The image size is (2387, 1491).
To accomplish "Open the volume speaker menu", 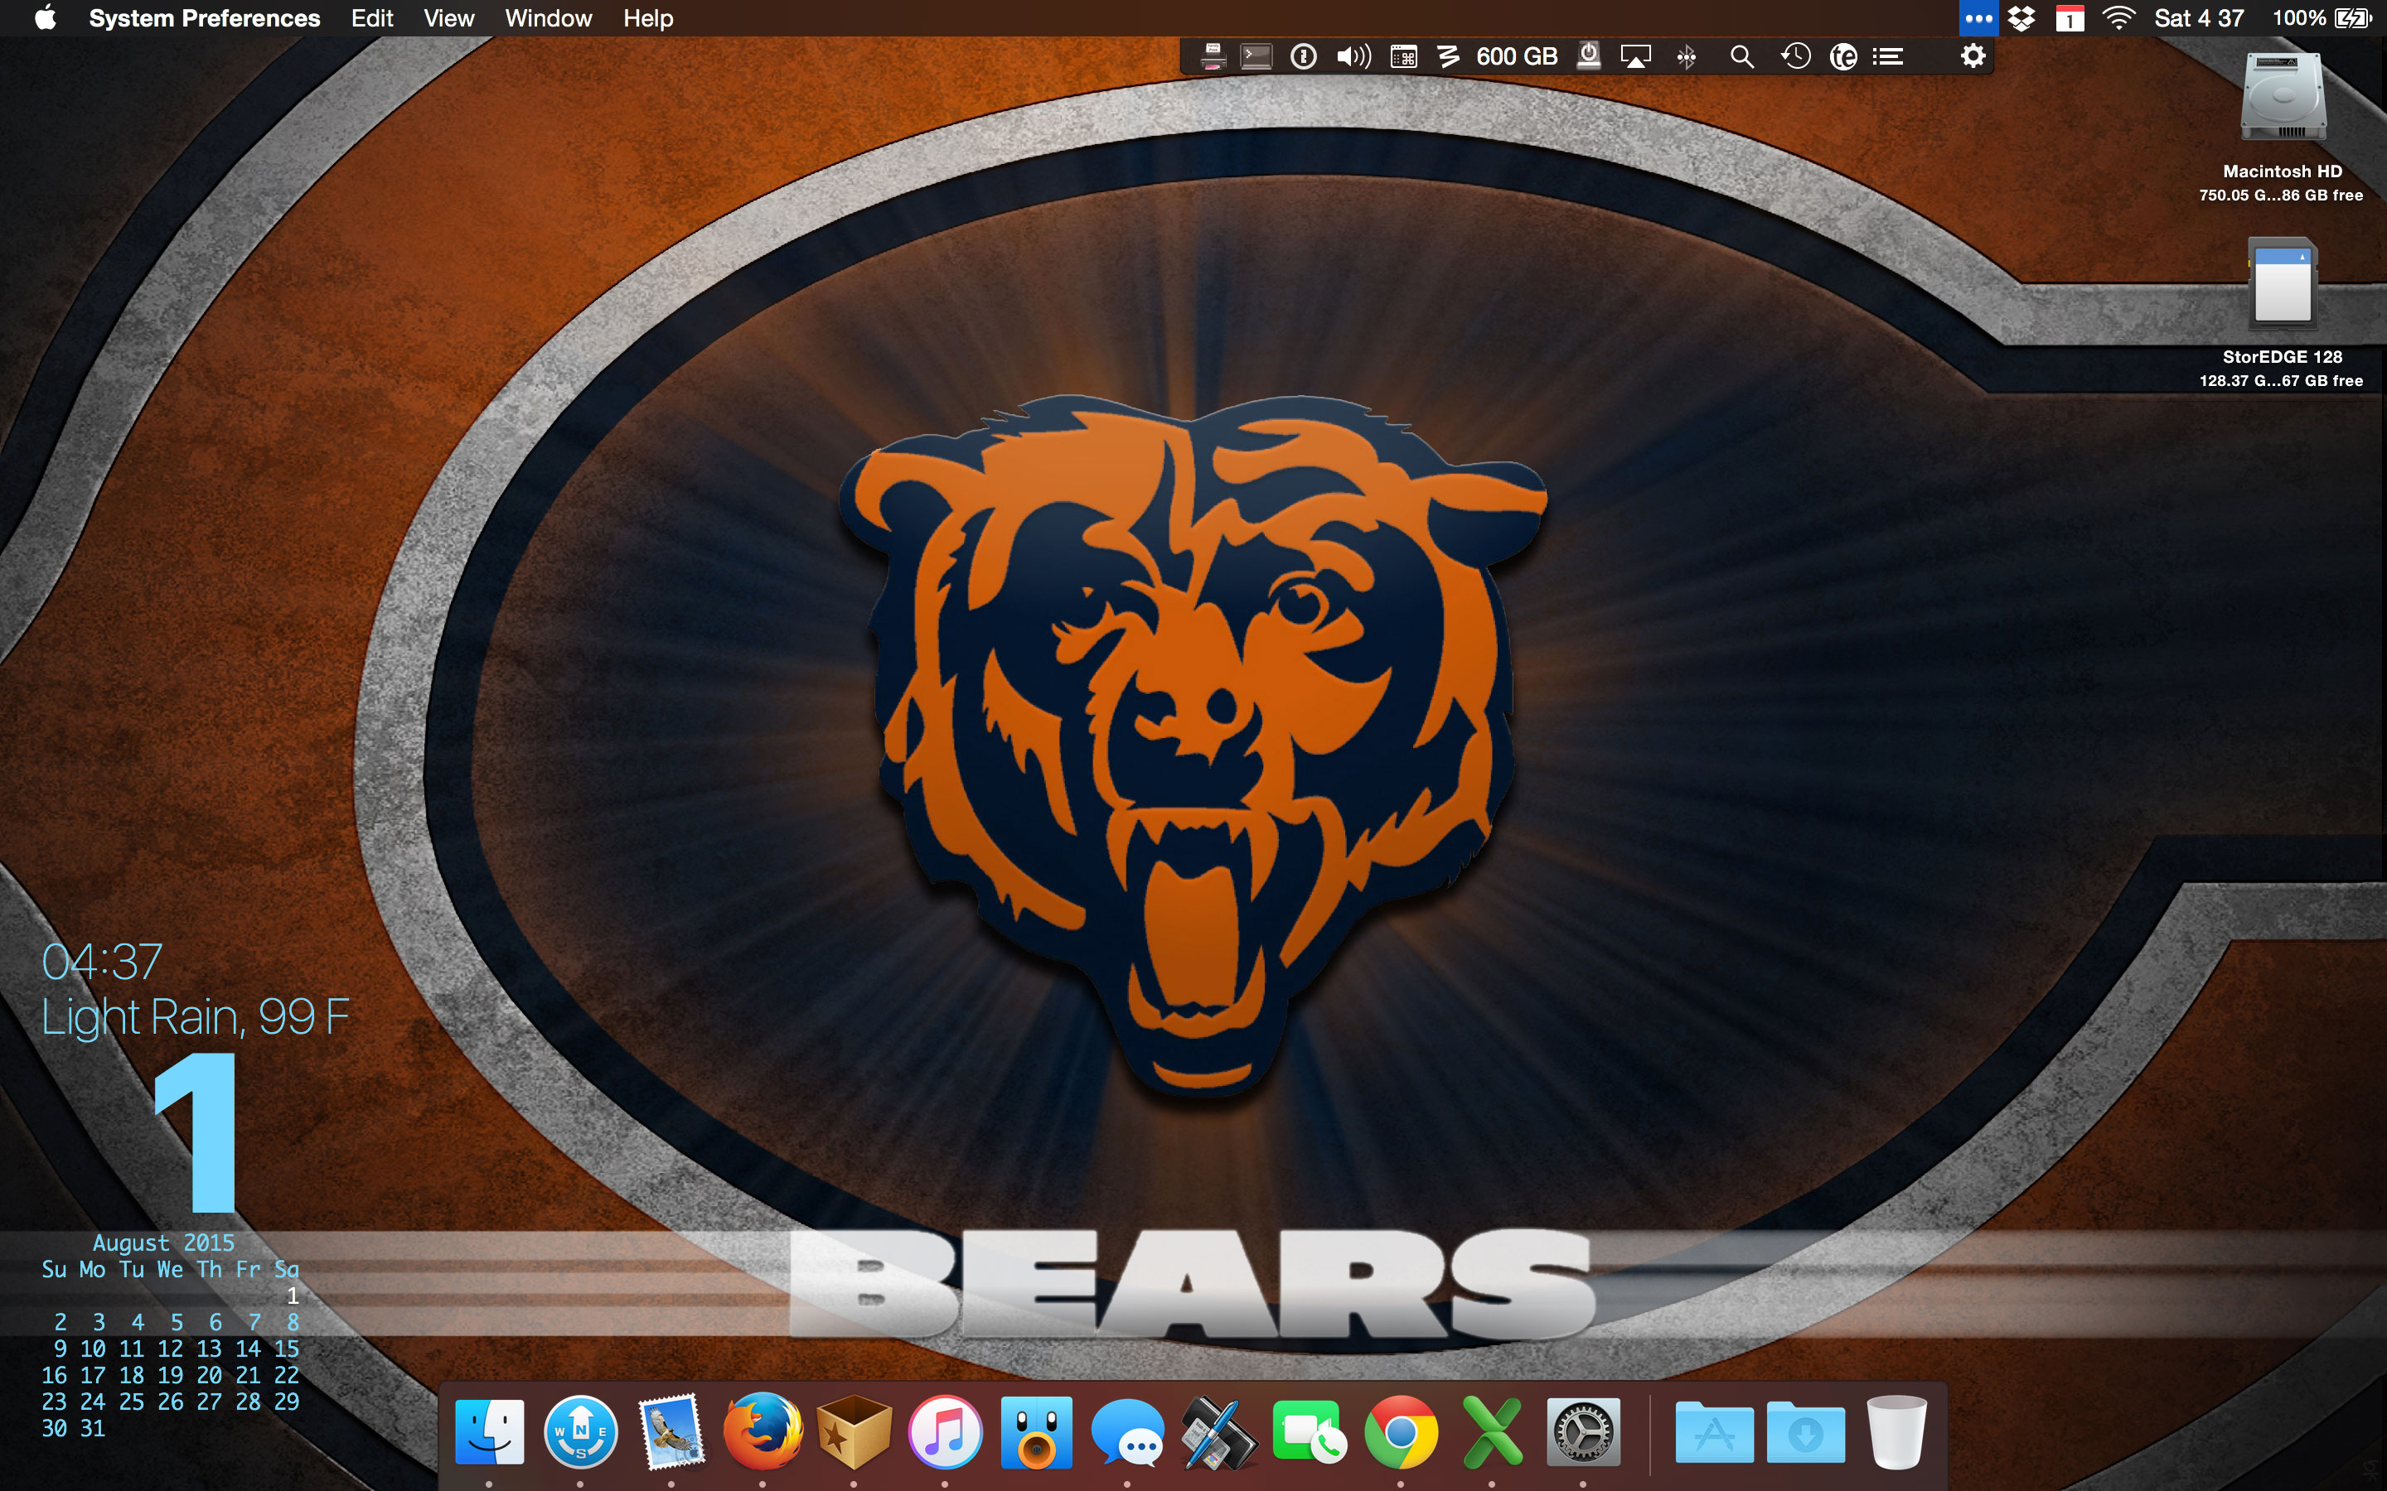I will [x=1353, y=56].
